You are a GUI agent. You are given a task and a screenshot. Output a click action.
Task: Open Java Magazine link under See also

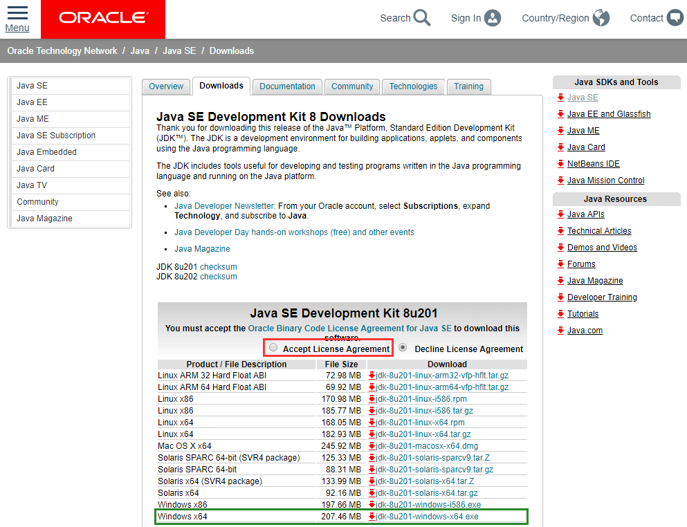pyautogui.click(x=202, y=249)
